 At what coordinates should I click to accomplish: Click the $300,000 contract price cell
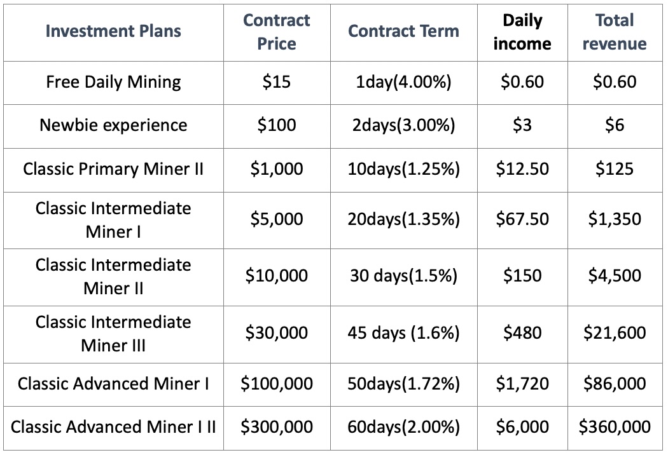tap(277, 427)
